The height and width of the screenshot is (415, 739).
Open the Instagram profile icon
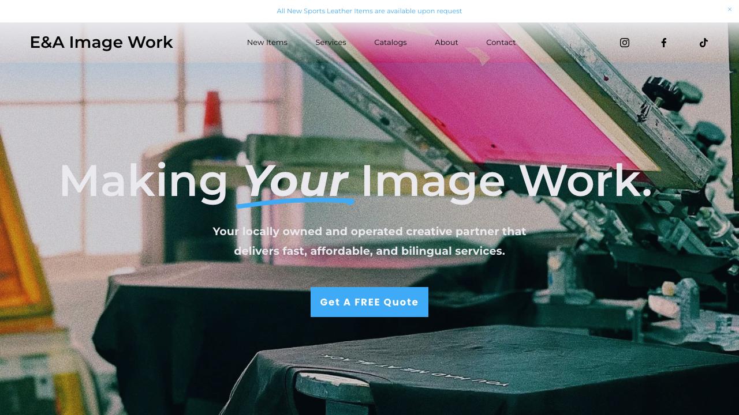pos(624,43)
